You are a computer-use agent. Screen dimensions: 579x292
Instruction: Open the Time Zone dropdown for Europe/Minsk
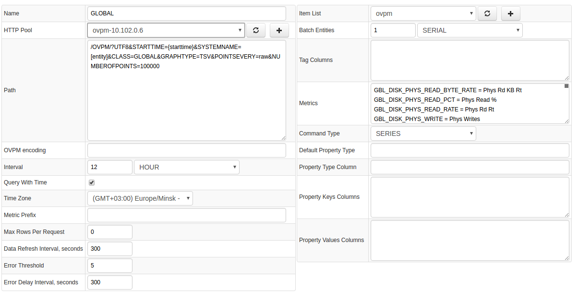(140, 198)
